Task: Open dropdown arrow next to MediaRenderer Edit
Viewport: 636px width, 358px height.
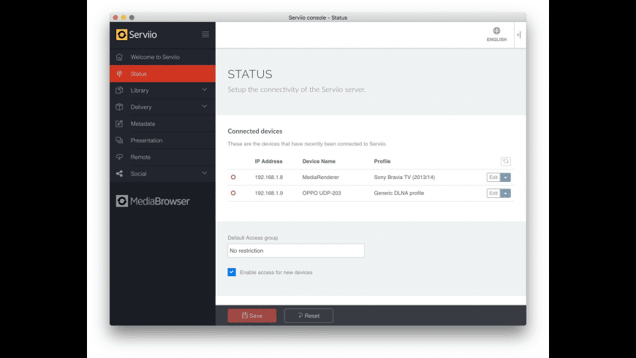Action: 505,178
